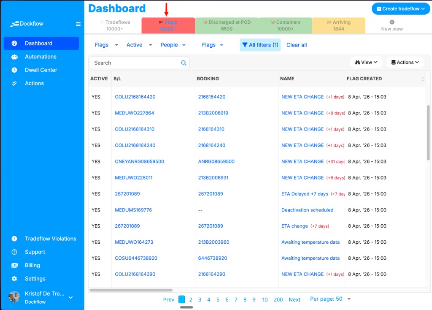Click the magnifying glass in the search bar
The height and width of the screenshot is (310, 432).
pyautogui.click(x=184, y=63)
